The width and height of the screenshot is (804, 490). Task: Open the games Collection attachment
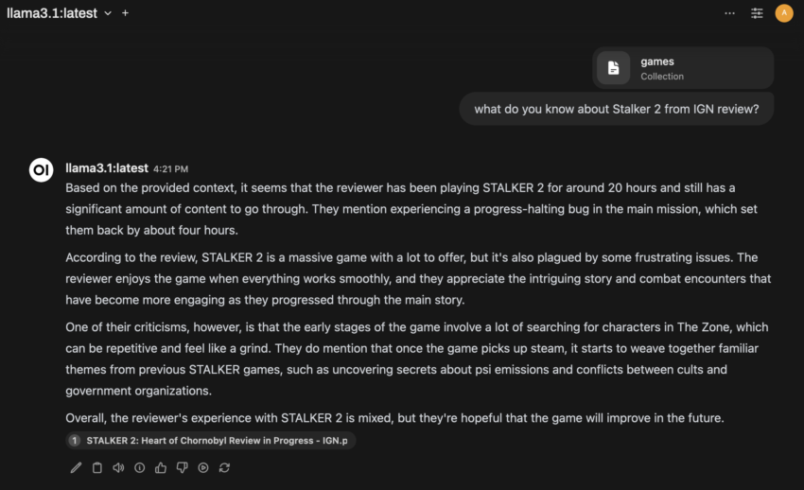(684, 68)
